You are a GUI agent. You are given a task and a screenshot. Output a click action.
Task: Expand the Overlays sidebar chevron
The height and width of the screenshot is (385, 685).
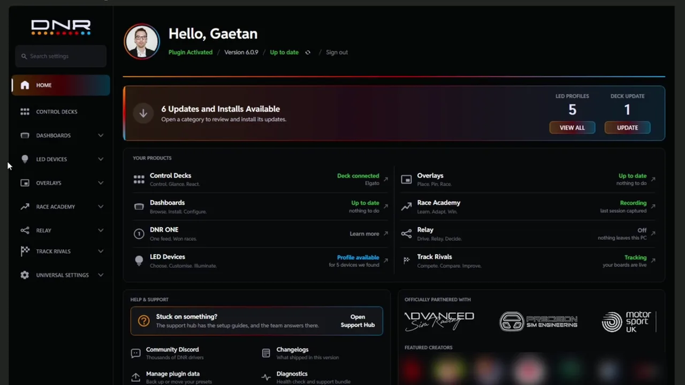(101, 183)
